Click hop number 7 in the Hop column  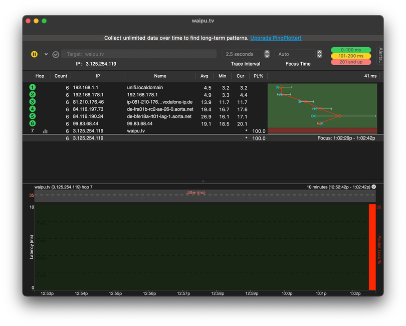[32, 130]
